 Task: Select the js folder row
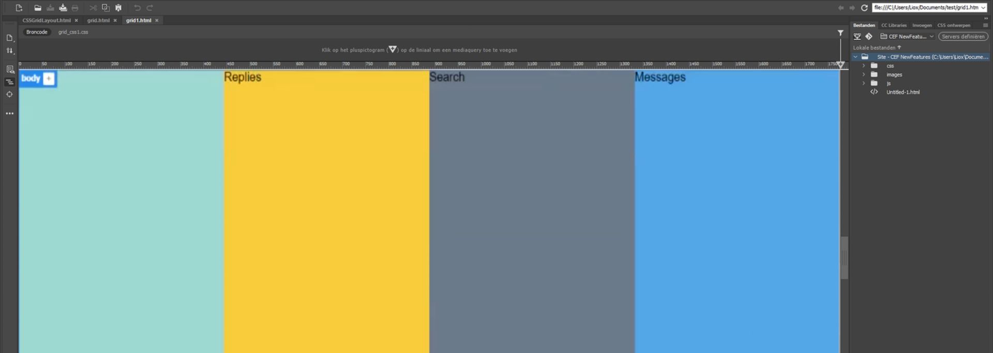(x=921, y=83)
